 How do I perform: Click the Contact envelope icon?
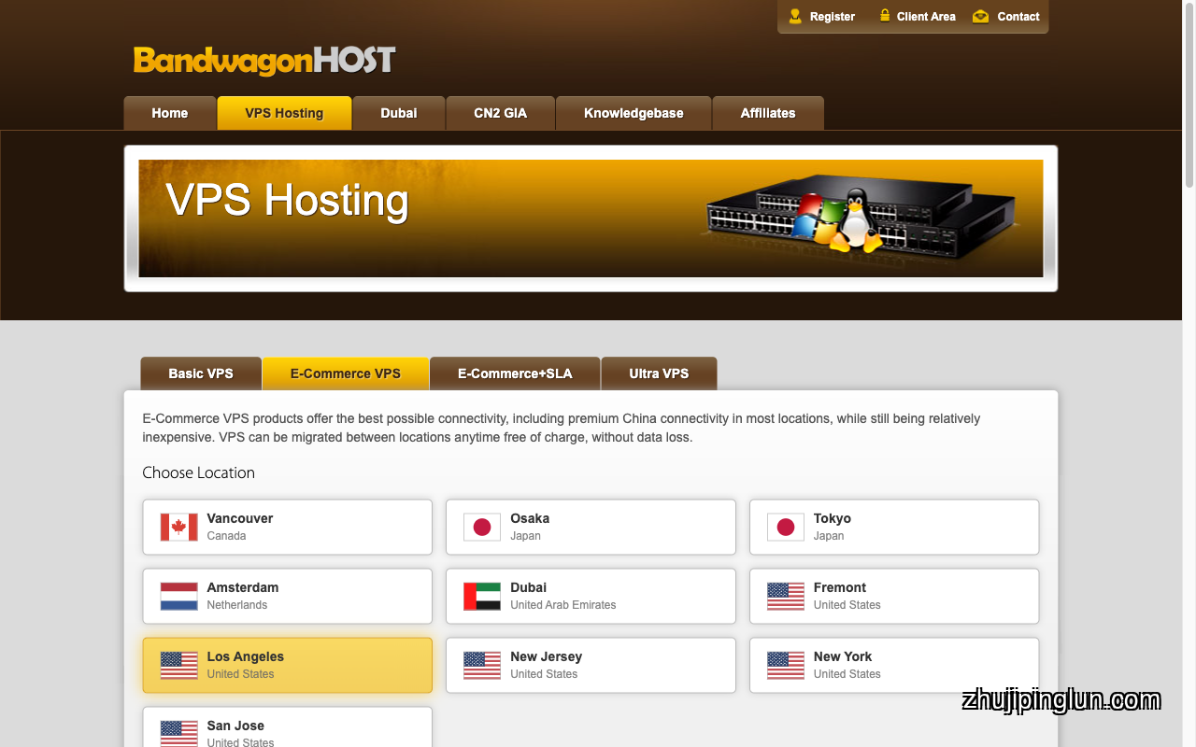click(x=980, y=16)
